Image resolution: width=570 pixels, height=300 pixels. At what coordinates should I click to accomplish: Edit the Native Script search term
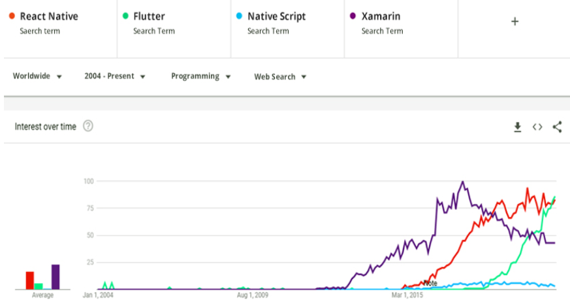point(276,16)
